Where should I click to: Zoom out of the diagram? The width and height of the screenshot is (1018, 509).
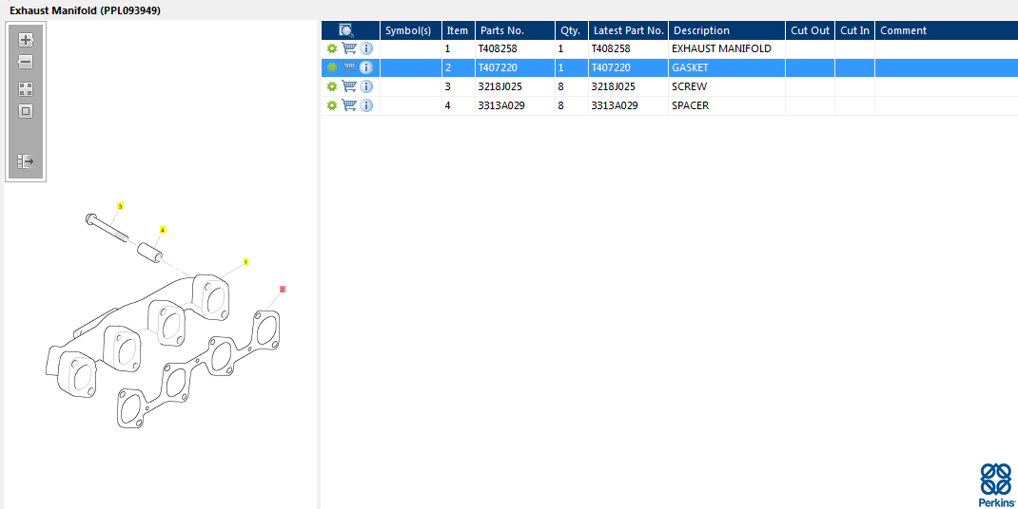pyautogui.click(x=26, y=63)
